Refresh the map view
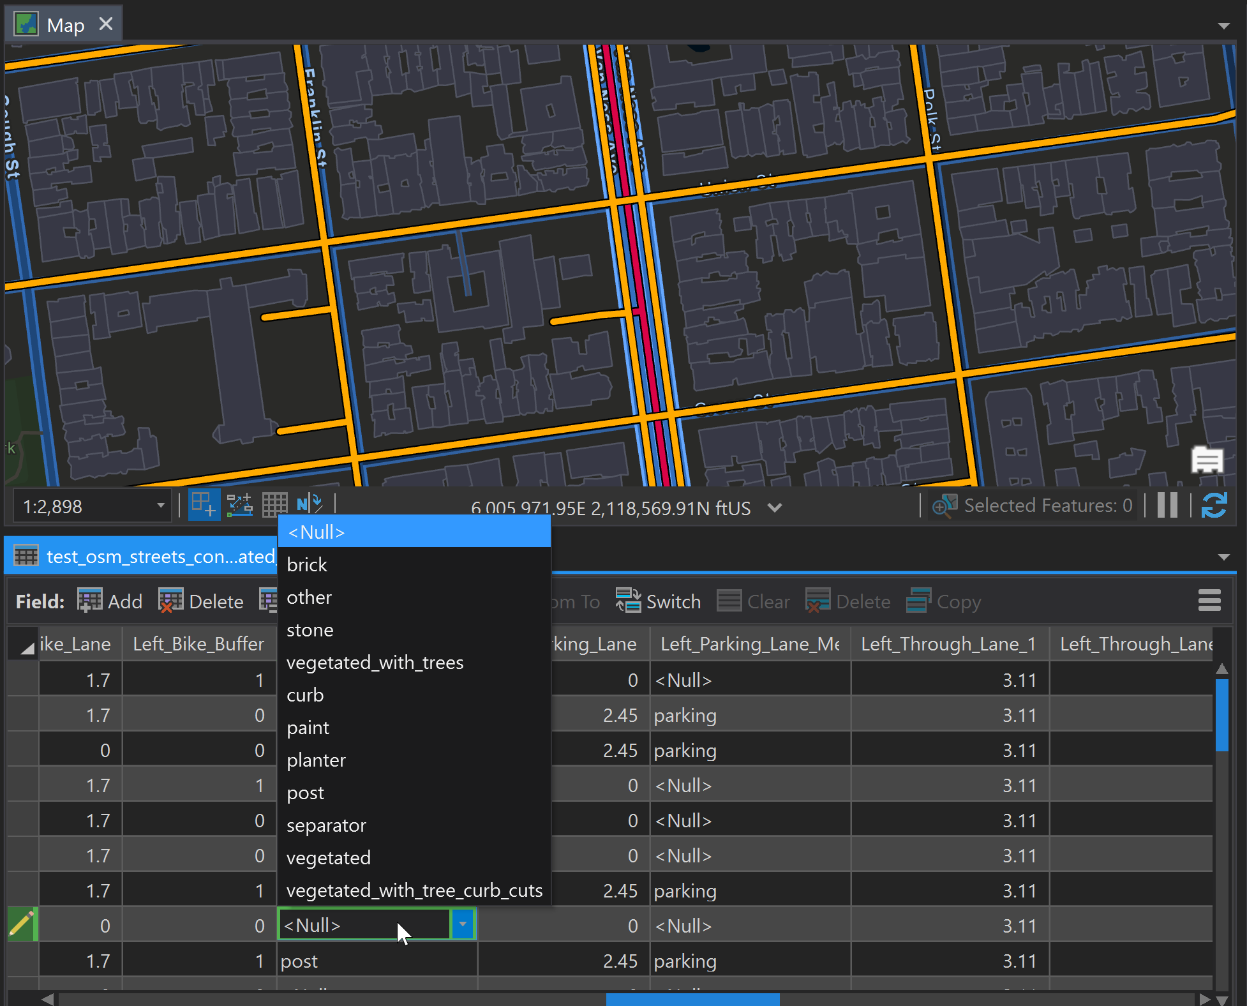This screenshot has height=1006, width=1247. point(1214,506)
